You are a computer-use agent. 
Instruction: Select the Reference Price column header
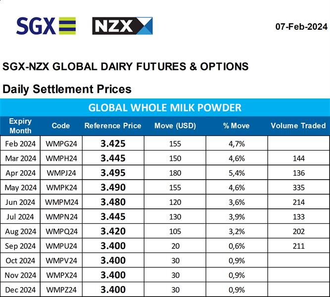coord(113,126)
